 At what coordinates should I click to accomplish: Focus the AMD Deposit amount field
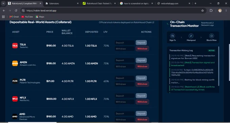point(124,114)
